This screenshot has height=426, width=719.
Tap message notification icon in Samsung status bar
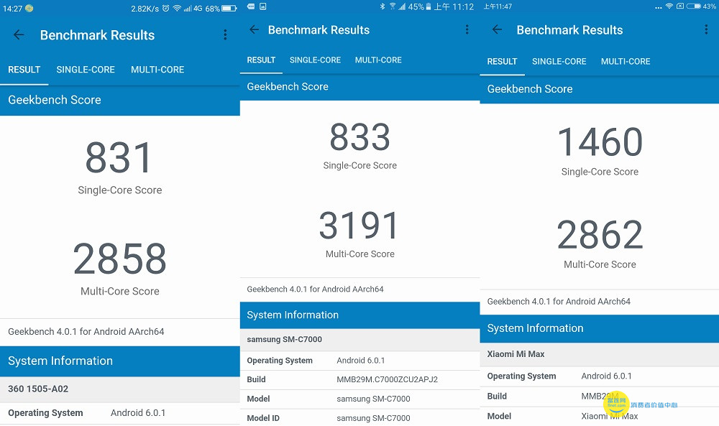click(251, 6)
